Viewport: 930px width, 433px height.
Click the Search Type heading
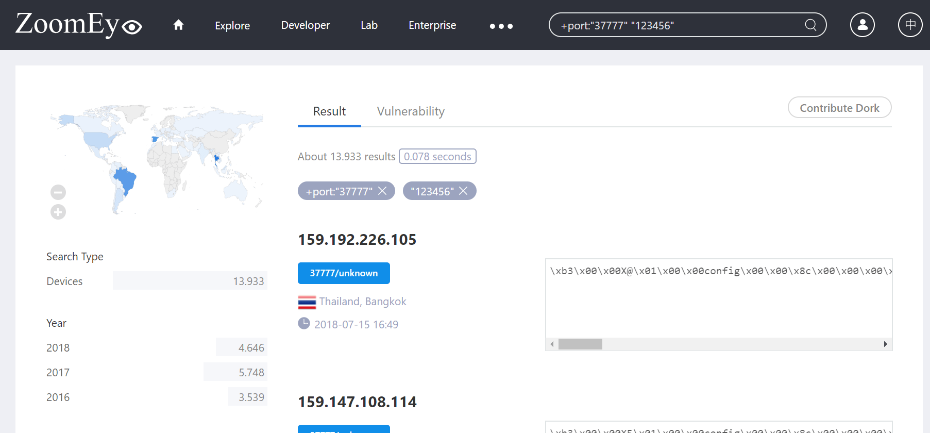click(x=75, y=257)
